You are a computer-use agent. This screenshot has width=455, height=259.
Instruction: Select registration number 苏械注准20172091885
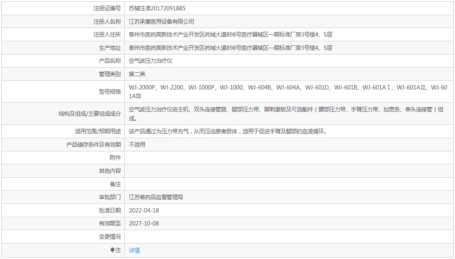click(x=157, y=9)
